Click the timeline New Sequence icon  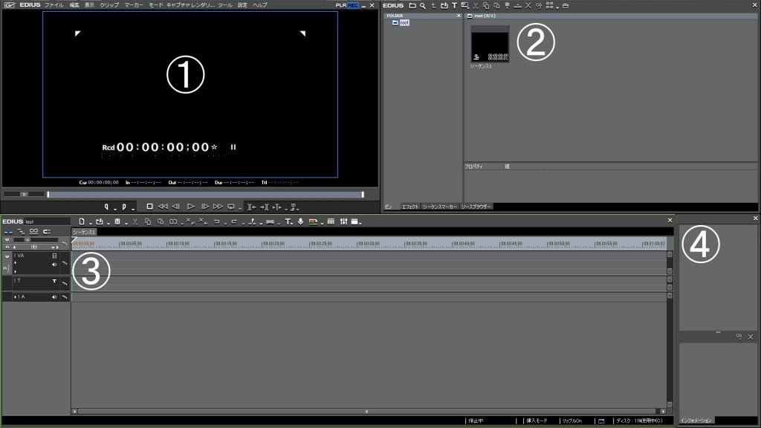coord(82,221)
